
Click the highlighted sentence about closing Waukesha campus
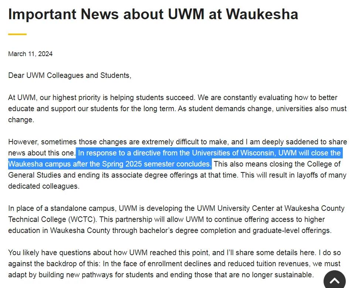[x=175, y=158]
